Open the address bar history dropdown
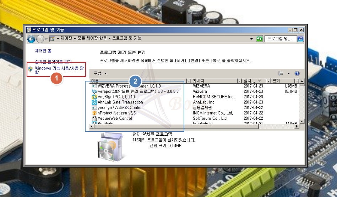 point(251,39)
